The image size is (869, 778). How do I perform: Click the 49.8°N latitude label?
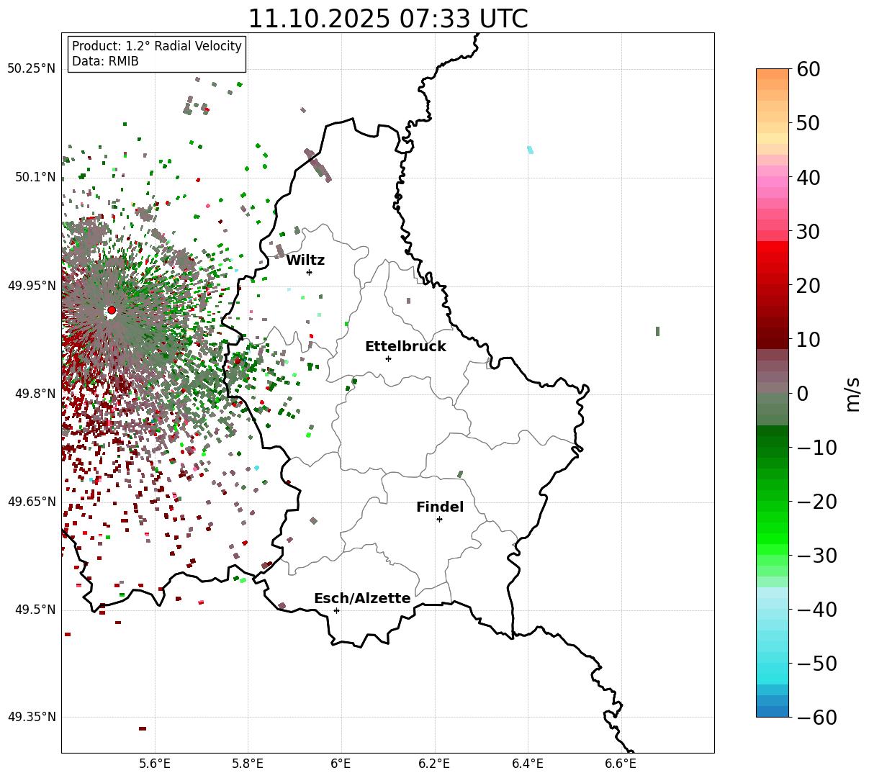pos(35,394)
